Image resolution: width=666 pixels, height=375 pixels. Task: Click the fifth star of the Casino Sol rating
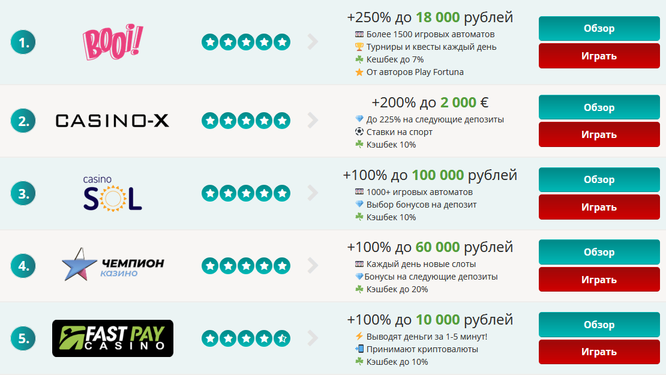click(x=282, y=193)
